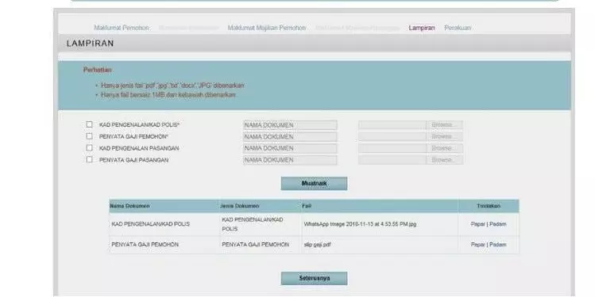Go to the Perakuan tab
This screenshot has width=595, height=297.
[x=458, y=28]
